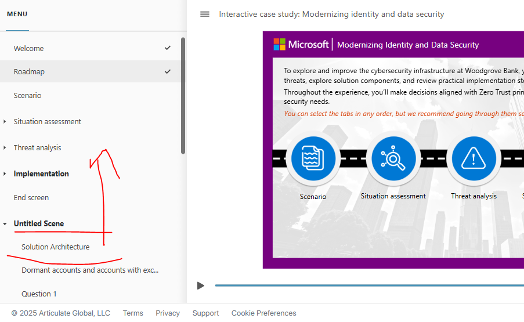
Task: Open Question 1 menu item
Action: pyautogui.click(x=39, y=294)
